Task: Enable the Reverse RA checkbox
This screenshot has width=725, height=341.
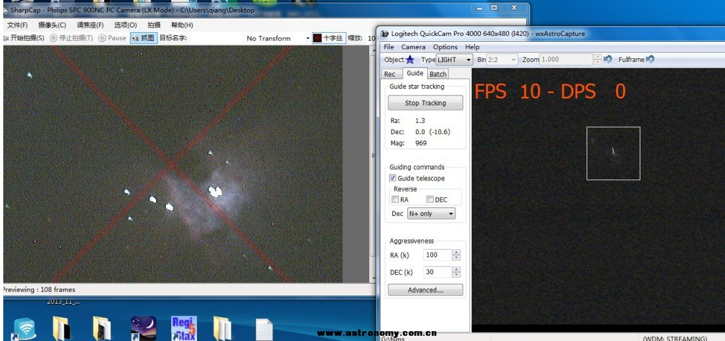Action: click(x=395, y=200)
